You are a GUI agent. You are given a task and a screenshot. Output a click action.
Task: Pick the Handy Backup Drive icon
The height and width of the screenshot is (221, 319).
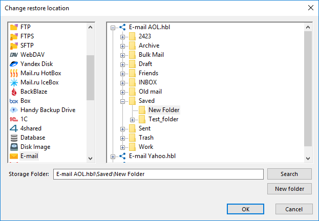[x=14, y=110]
